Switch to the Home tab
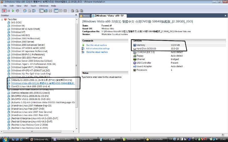This screenshot has height=142, width=228. pos(84,16)
